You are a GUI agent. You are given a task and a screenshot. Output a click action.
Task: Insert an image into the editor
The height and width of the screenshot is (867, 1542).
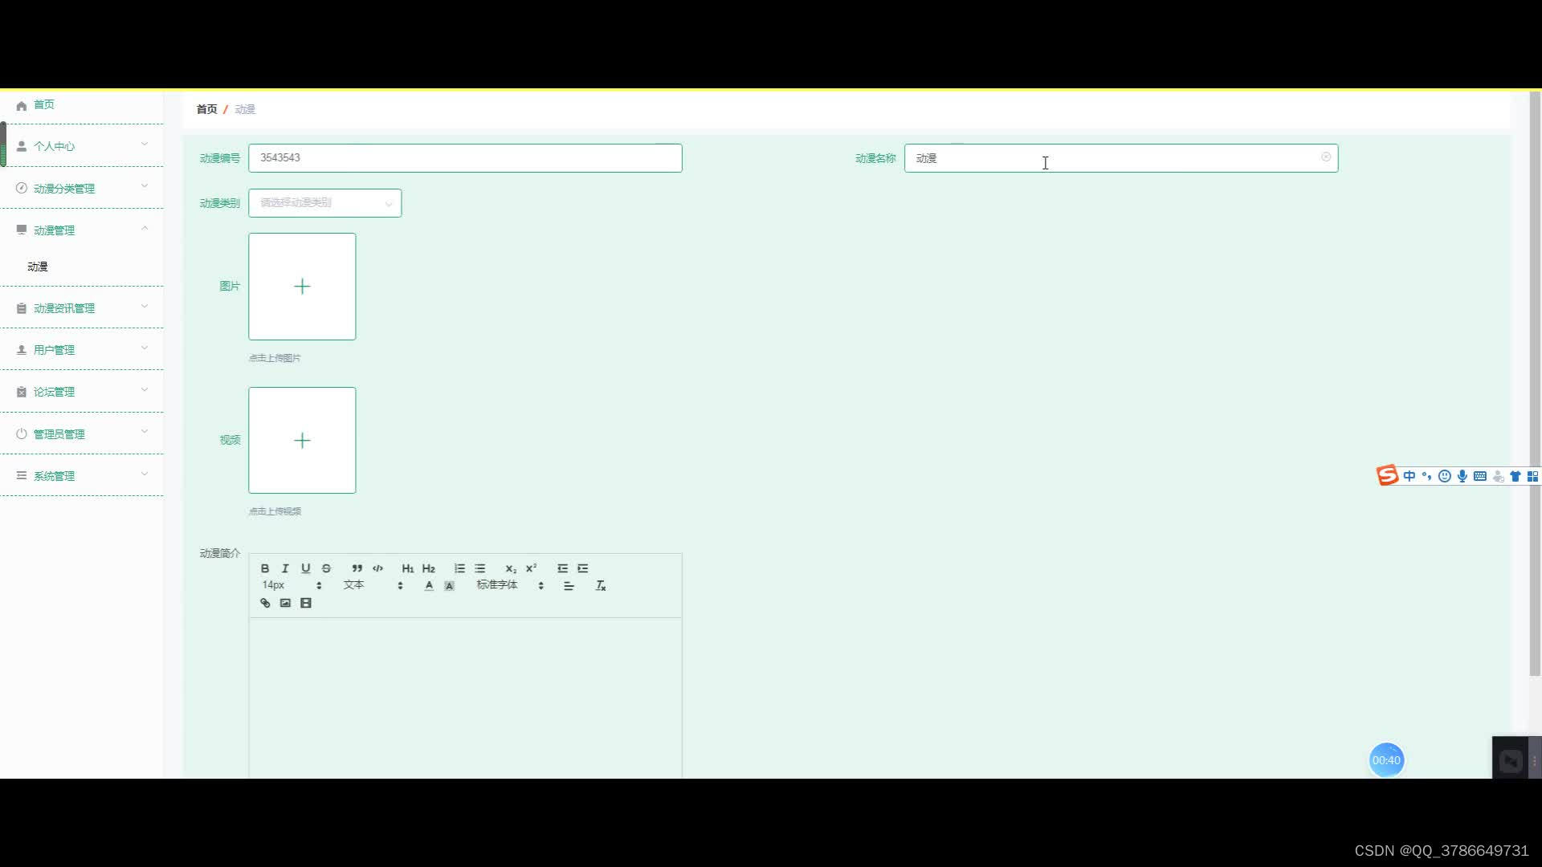pyautogui.click(x=285, y=604)
